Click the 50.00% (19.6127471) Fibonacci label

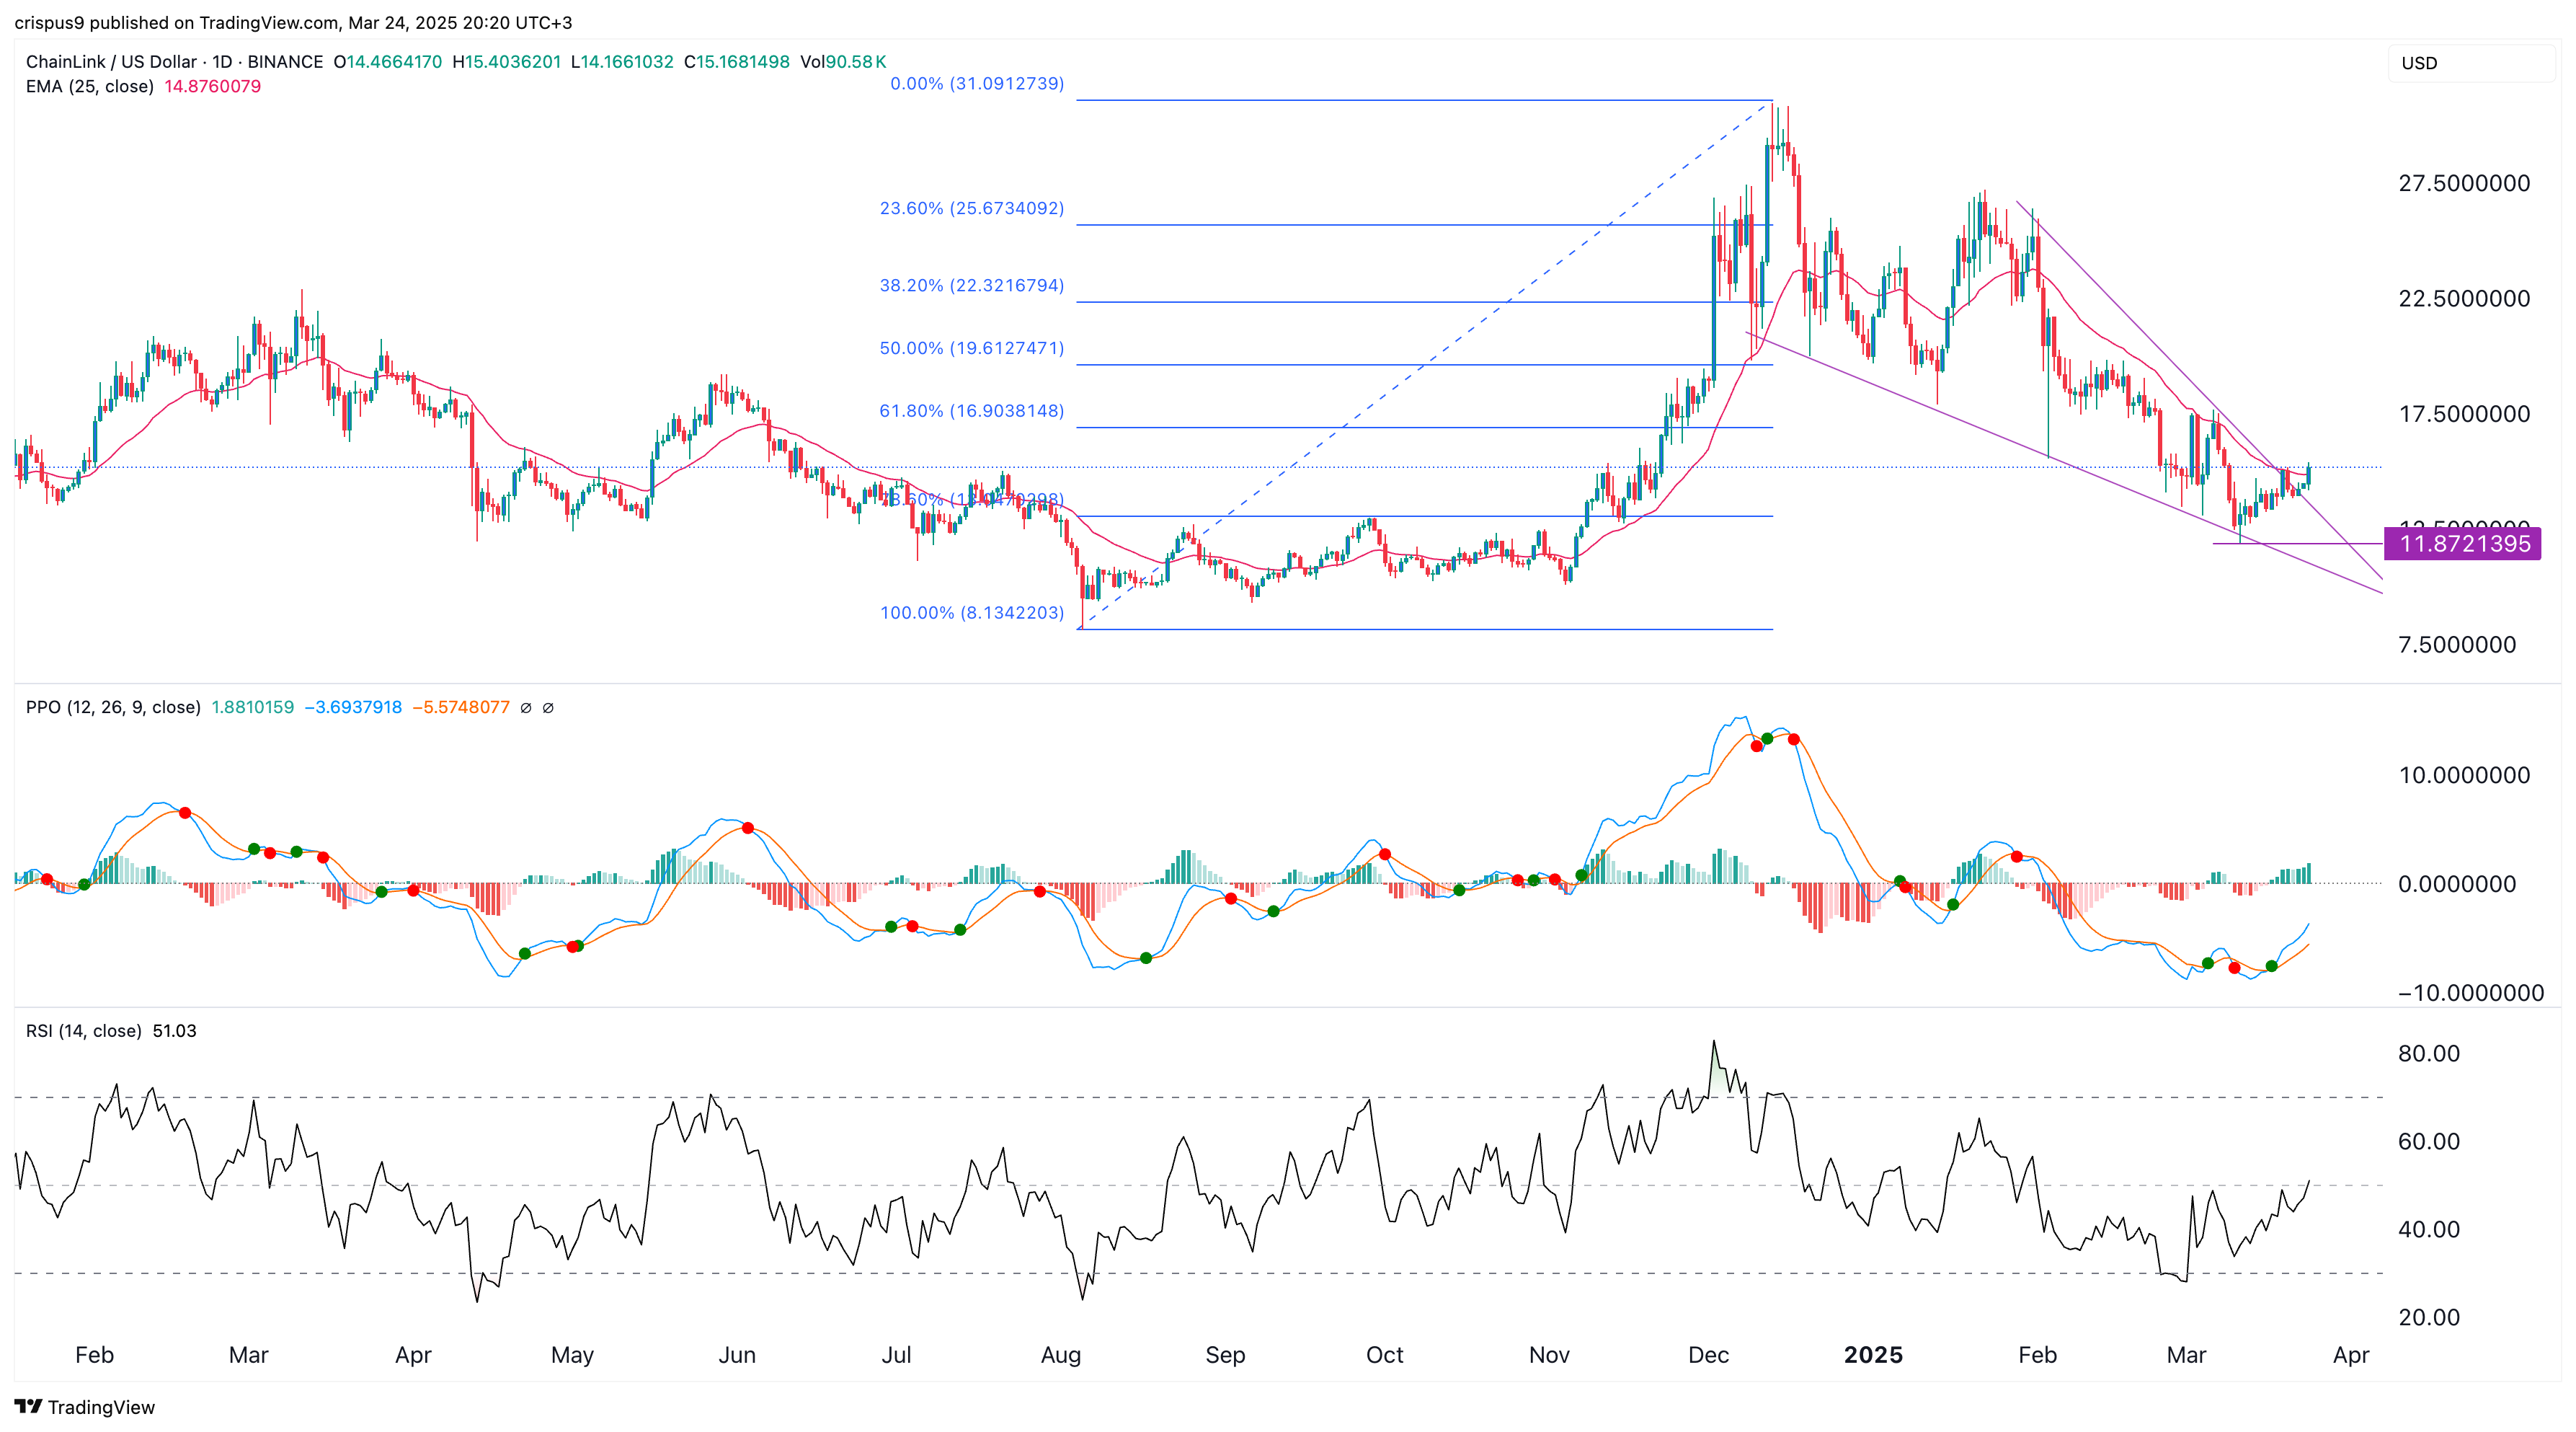[x=972, y=348]
